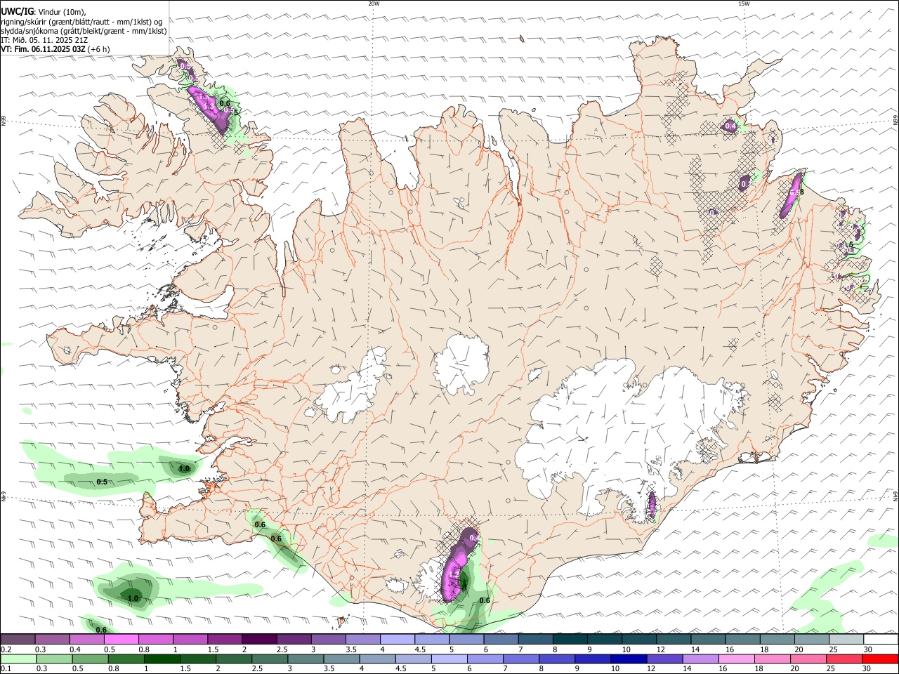This screenshot has width=899, height=674.
Task: Click the white snow legend swatch labeled 30
Action: 880,640
